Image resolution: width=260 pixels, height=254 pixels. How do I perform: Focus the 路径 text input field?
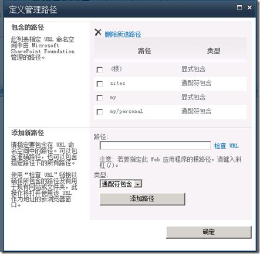point(155,146)
